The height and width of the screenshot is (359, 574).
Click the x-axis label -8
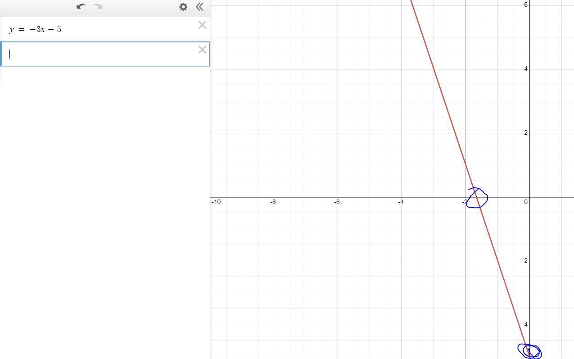tap(273, 202)
